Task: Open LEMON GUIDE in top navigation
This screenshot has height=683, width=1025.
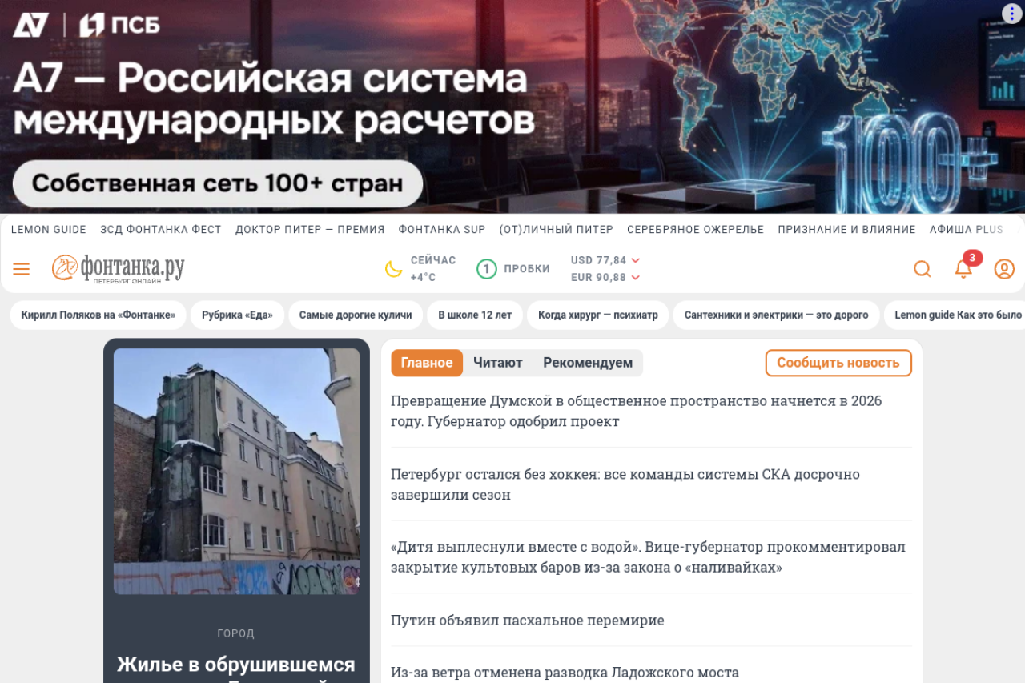Action: 49,230
